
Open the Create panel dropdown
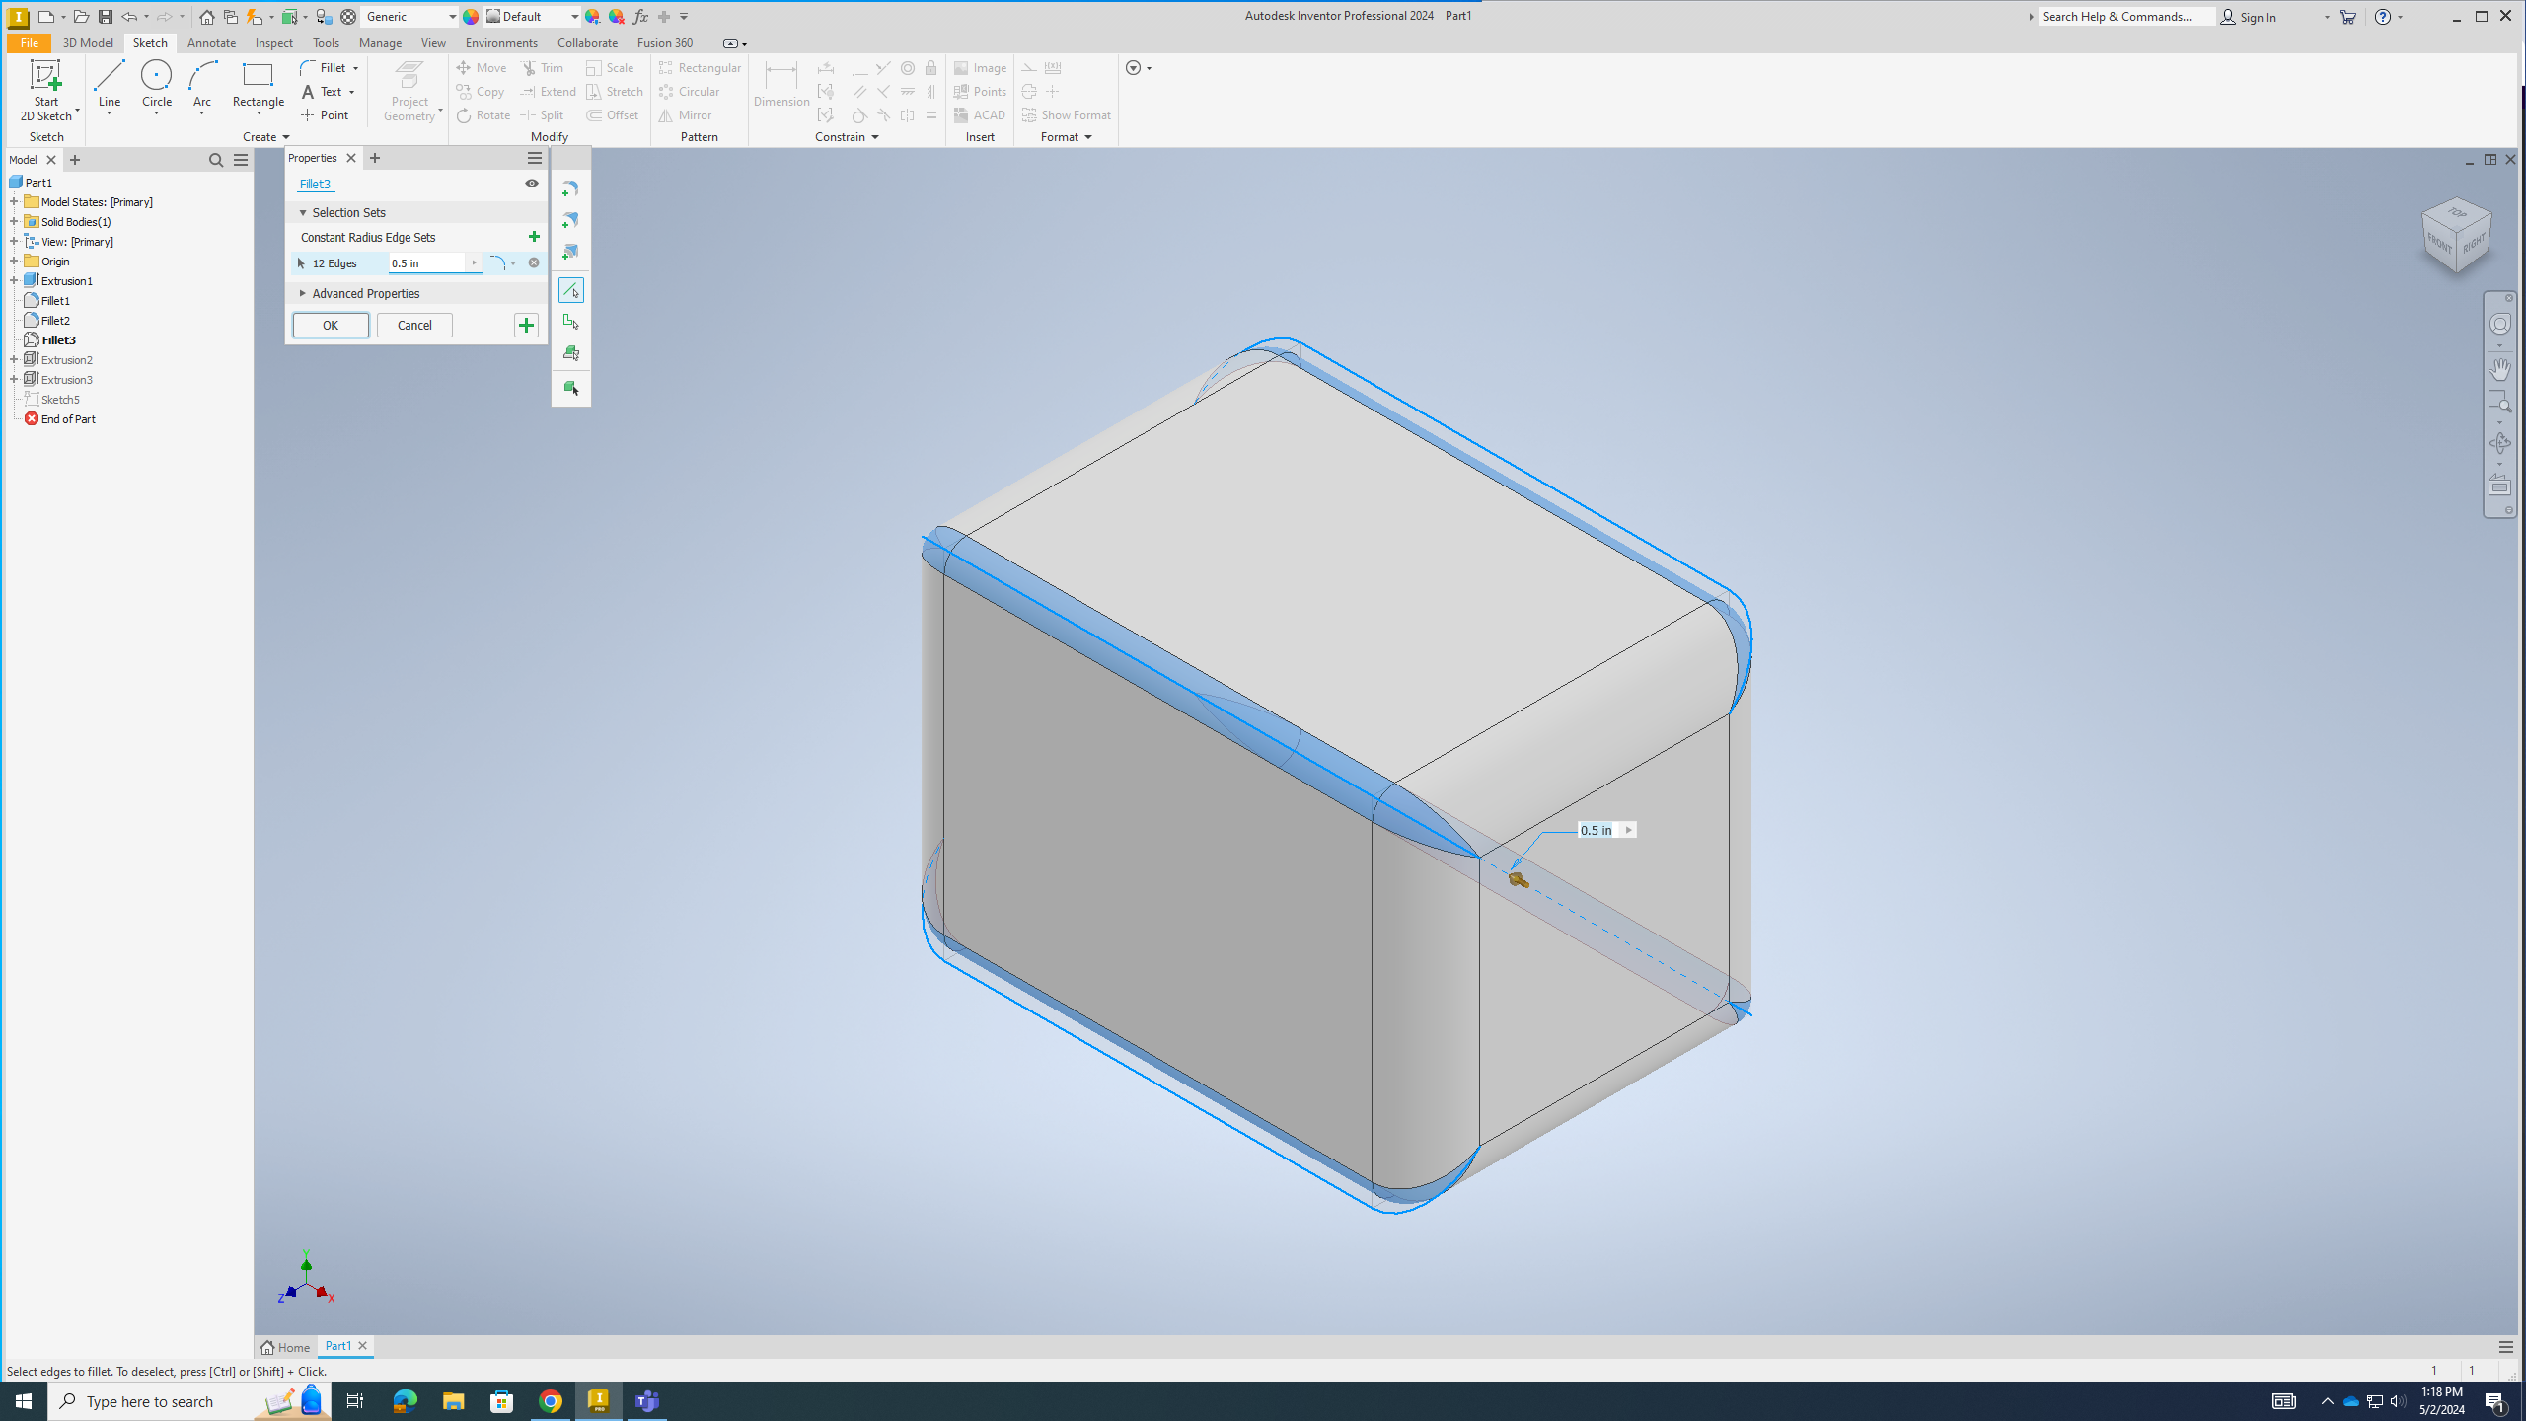[x=266, y=137]
